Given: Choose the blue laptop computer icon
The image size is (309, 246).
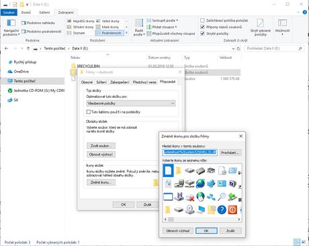Looking at the screenshot, I should tap(200, 210).
